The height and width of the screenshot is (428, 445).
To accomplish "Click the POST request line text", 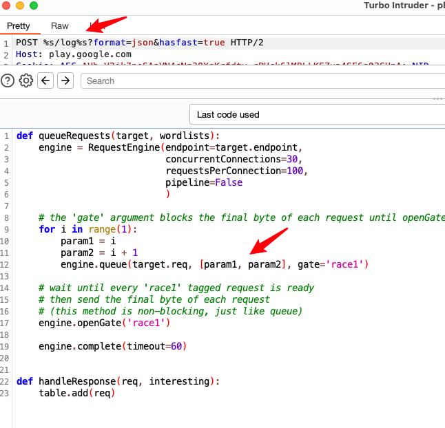I will tap(140, 43).
